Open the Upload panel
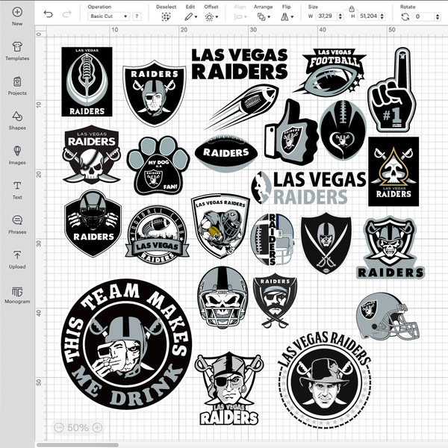The width and height of the screenshot is (448, 448). click(x=17, y=259)
